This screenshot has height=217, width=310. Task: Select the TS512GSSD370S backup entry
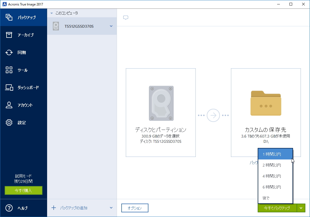click(82, 26)
